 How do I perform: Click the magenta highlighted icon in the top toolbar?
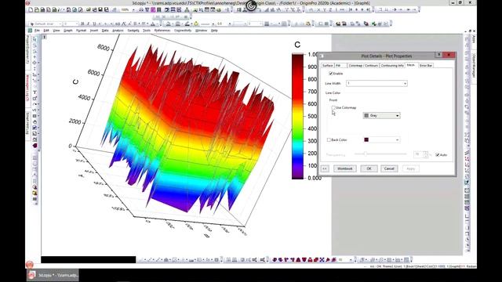153,10
